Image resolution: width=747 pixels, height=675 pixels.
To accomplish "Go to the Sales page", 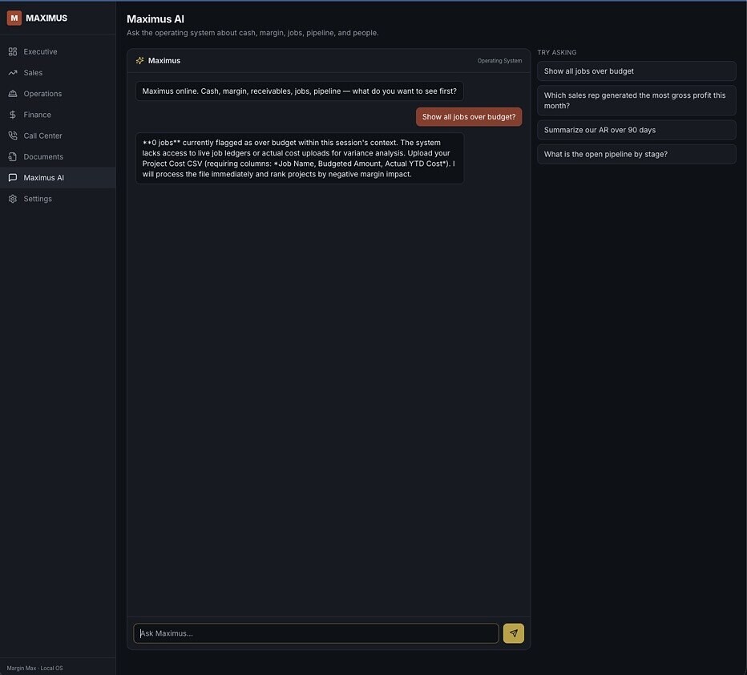I will coord(58,72).
